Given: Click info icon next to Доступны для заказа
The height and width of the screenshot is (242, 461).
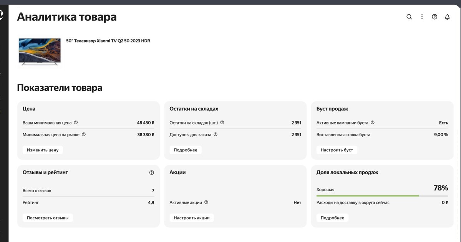Looking at the screenshot, I should 216,135.
